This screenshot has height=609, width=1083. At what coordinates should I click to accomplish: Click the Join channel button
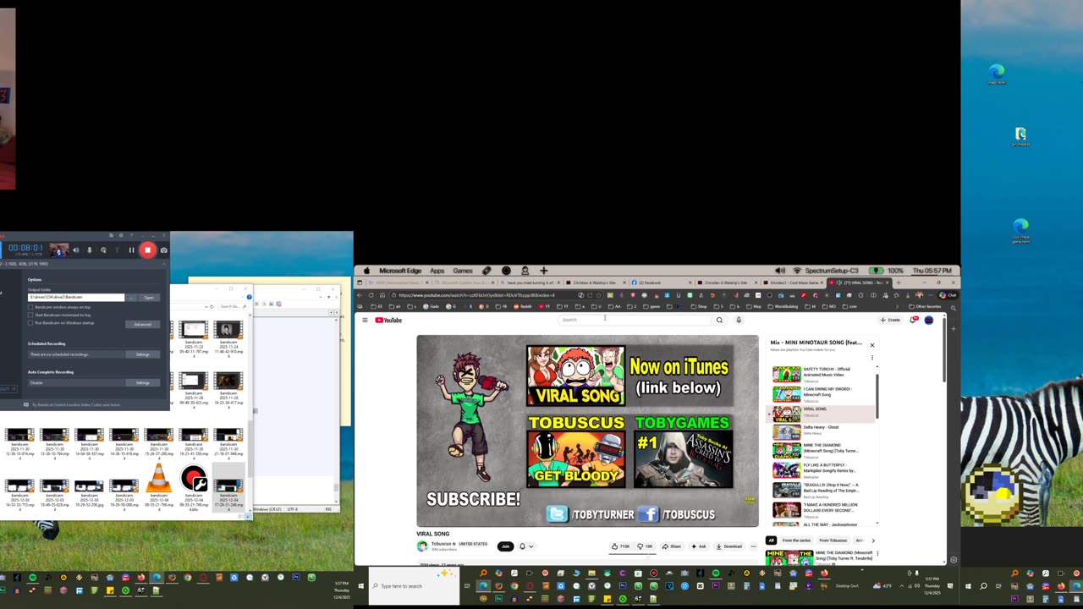505,546
